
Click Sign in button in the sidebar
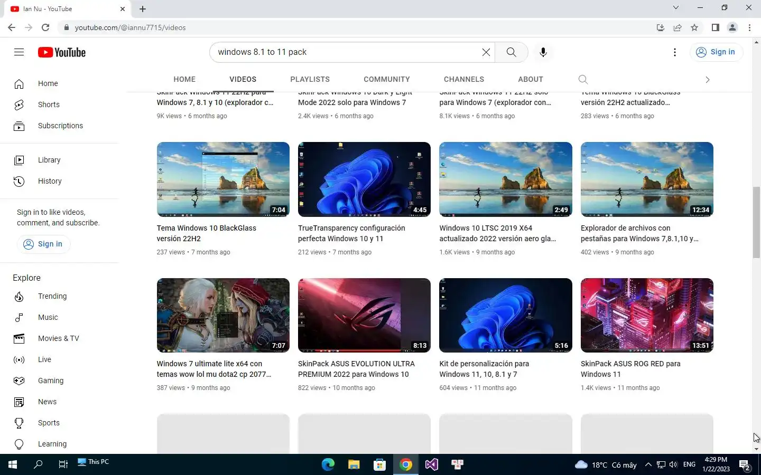click(43, 244)
